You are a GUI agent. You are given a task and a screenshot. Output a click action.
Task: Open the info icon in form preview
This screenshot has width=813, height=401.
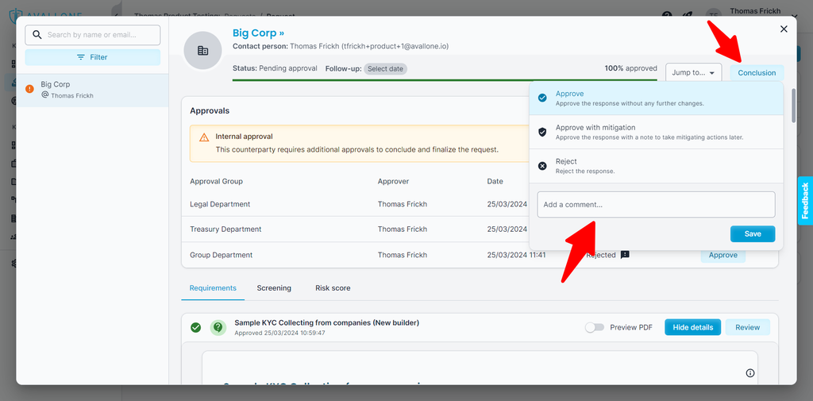(749, 373)
